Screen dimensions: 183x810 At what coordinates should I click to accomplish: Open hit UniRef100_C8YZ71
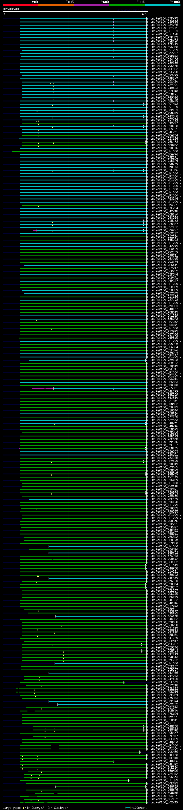point(164,28)
